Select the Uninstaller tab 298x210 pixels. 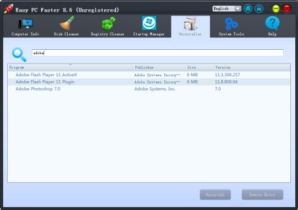tap(190, 27)
